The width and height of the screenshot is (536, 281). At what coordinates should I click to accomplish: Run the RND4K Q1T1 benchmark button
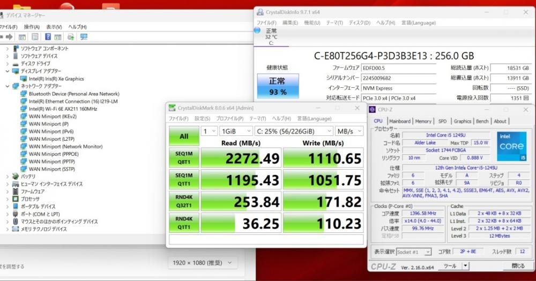click(184, 223)
